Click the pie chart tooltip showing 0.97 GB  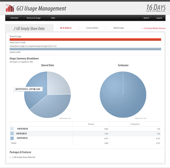[28, 89]
